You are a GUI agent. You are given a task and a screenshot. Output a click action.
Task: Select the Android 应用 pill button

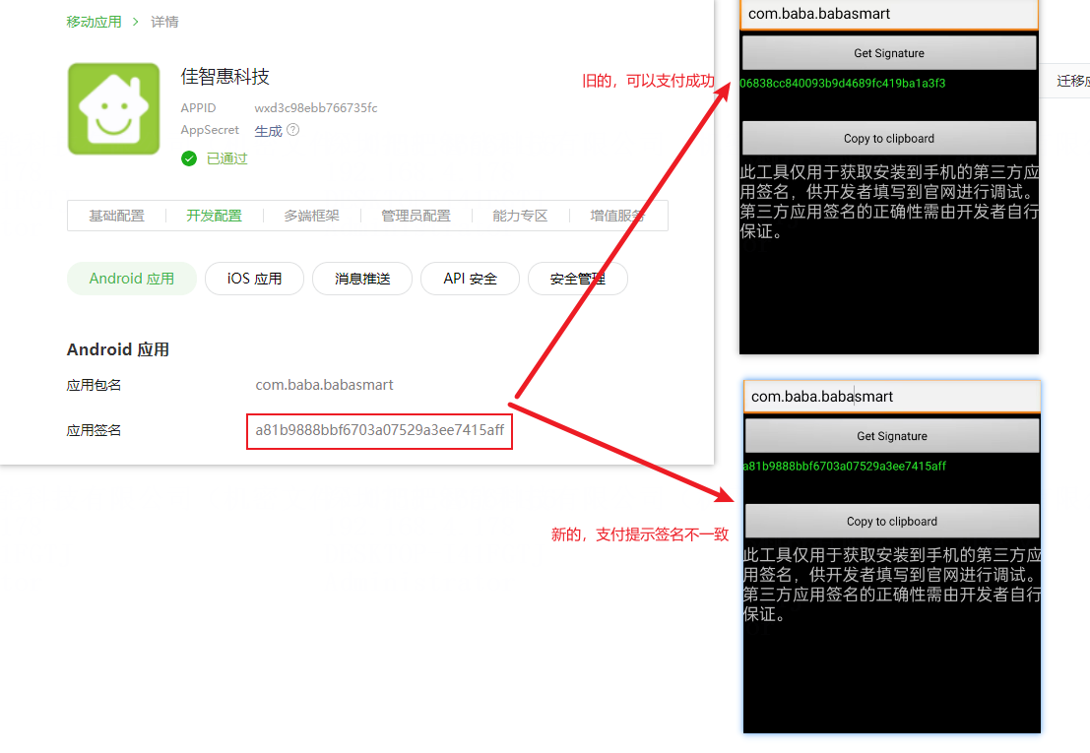tap(131, 279)
